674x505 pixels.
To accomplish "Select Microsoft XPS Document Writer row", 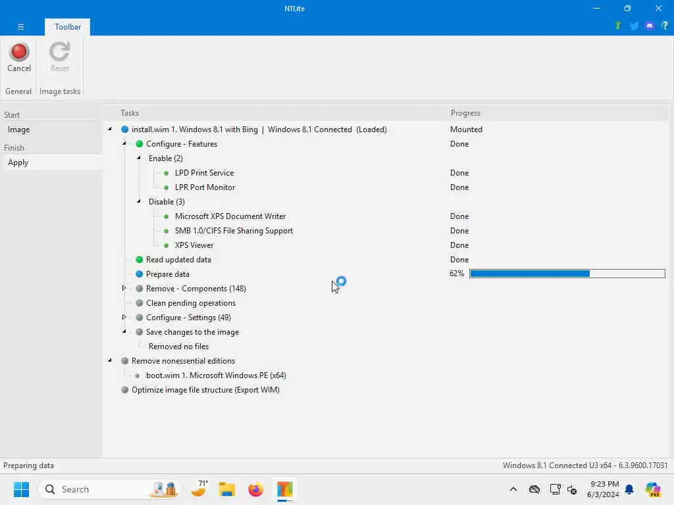I will click(x=230, y=216).
